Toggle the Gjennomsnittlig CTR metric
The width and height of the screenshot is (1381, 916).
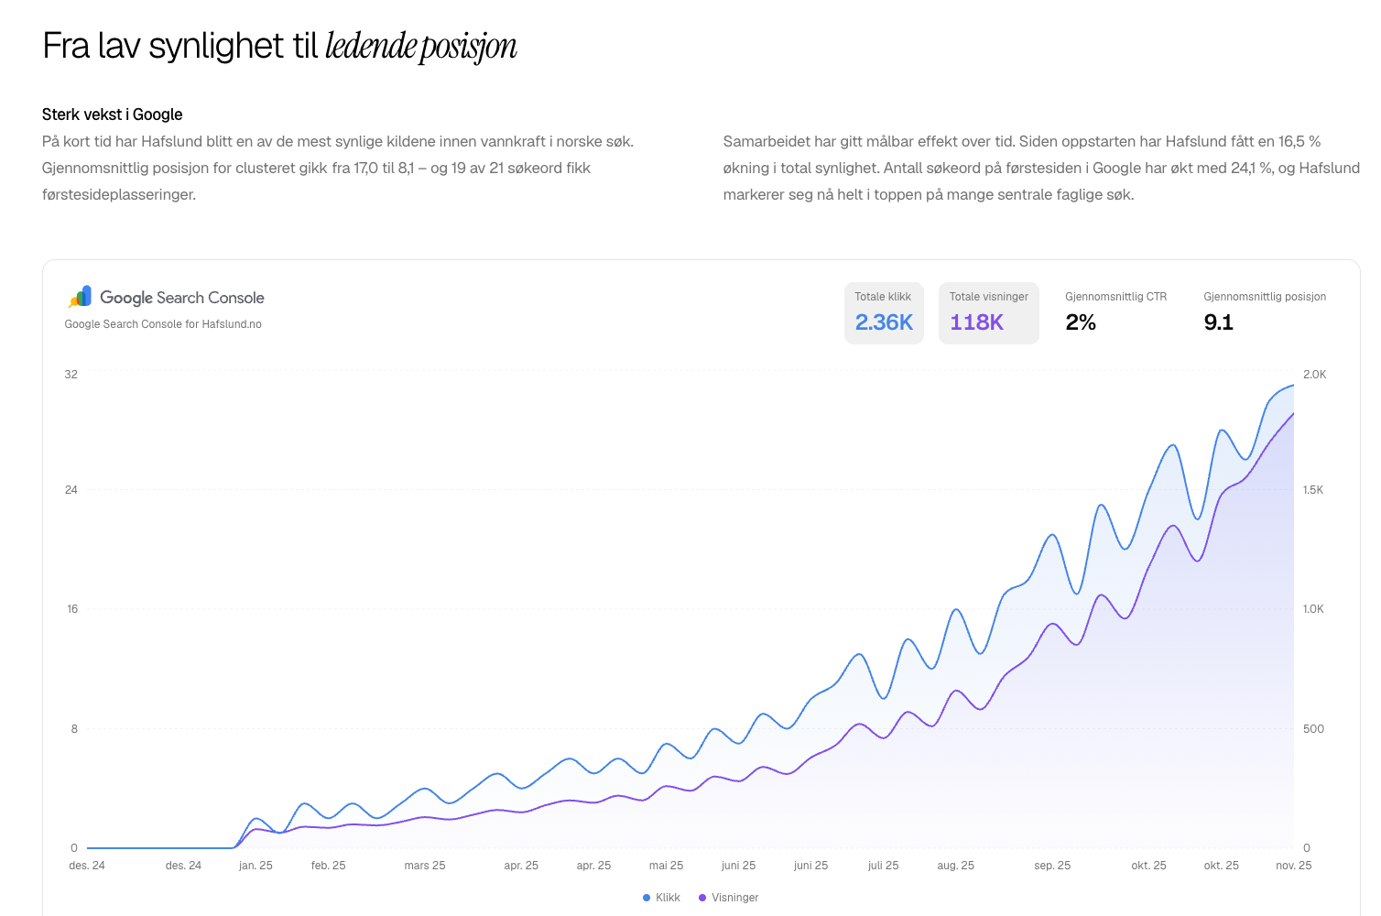pos(1116,313)
